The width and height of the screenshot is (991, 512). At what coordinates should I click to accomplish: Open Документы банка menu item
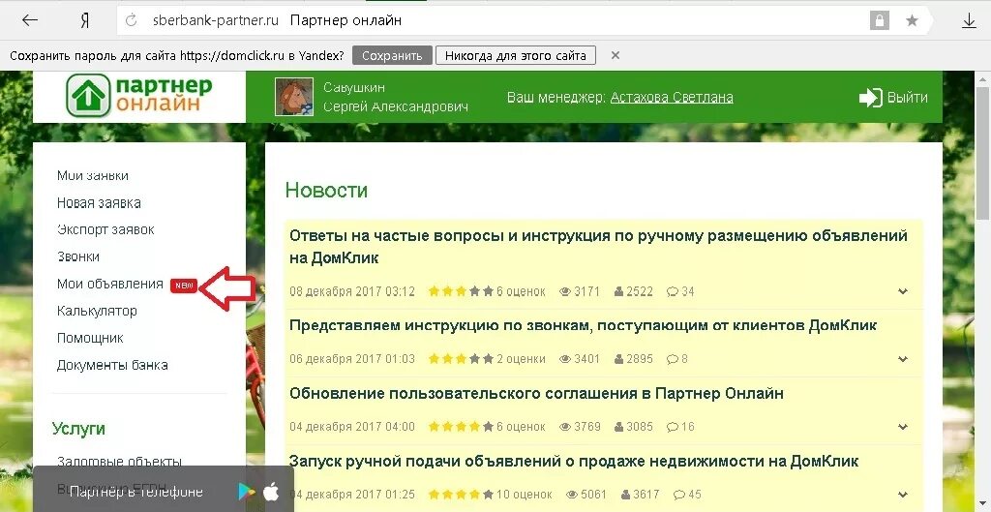pyautogui.click(x=112, y=365)
